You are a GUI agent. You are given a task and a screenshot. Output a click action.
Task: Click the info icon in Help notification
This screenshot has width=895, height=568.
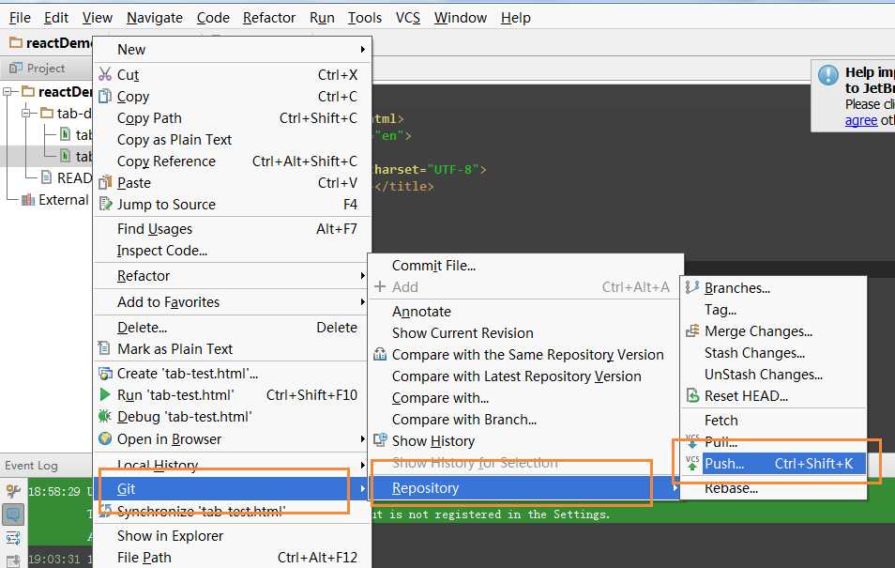tap(828, 75)
